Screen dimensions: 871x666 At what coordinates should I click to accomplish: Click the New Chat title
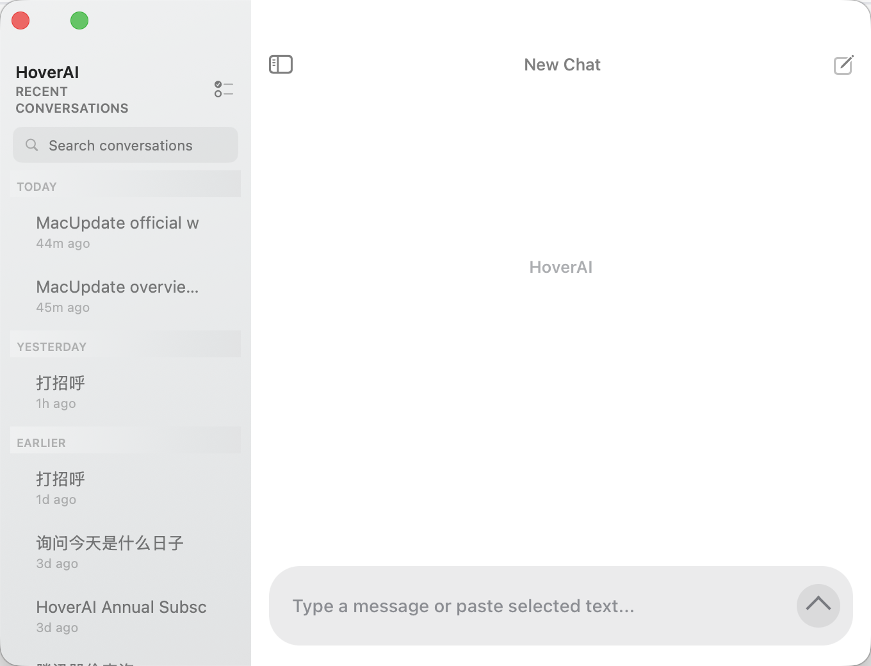point(562,65)
